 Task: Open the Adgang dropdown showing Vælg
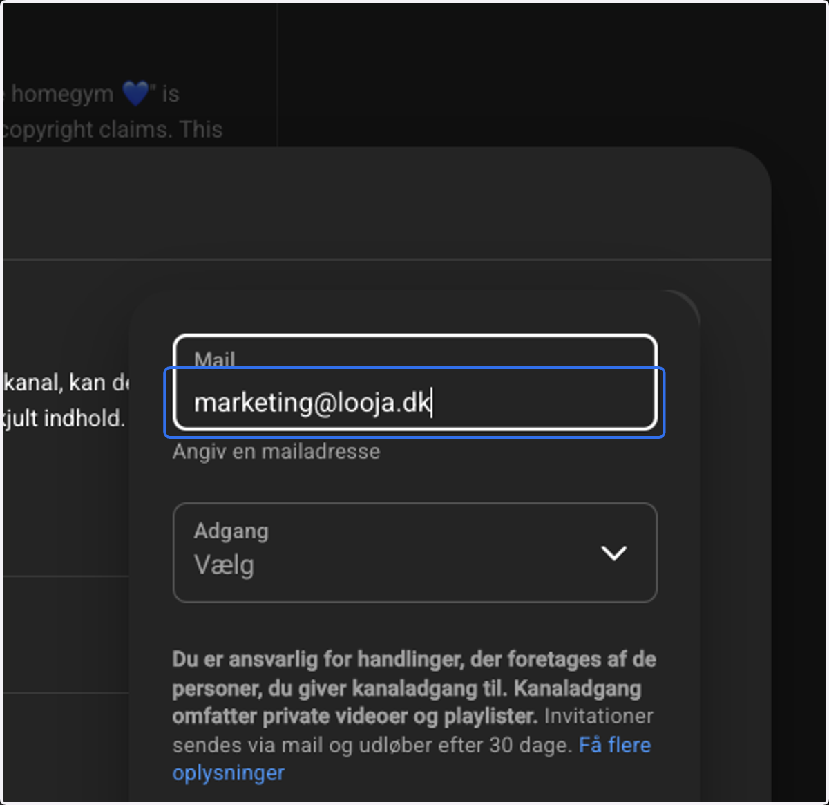[414, 553]
